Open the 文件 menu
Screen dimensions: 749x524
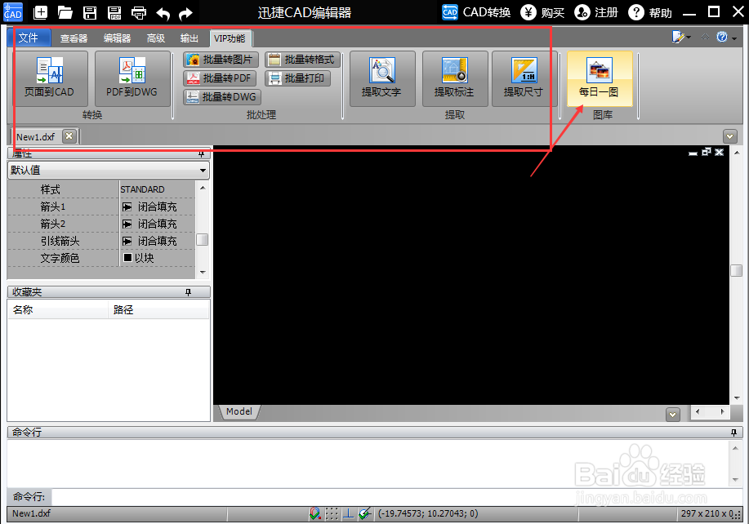(x=29, y=38)
